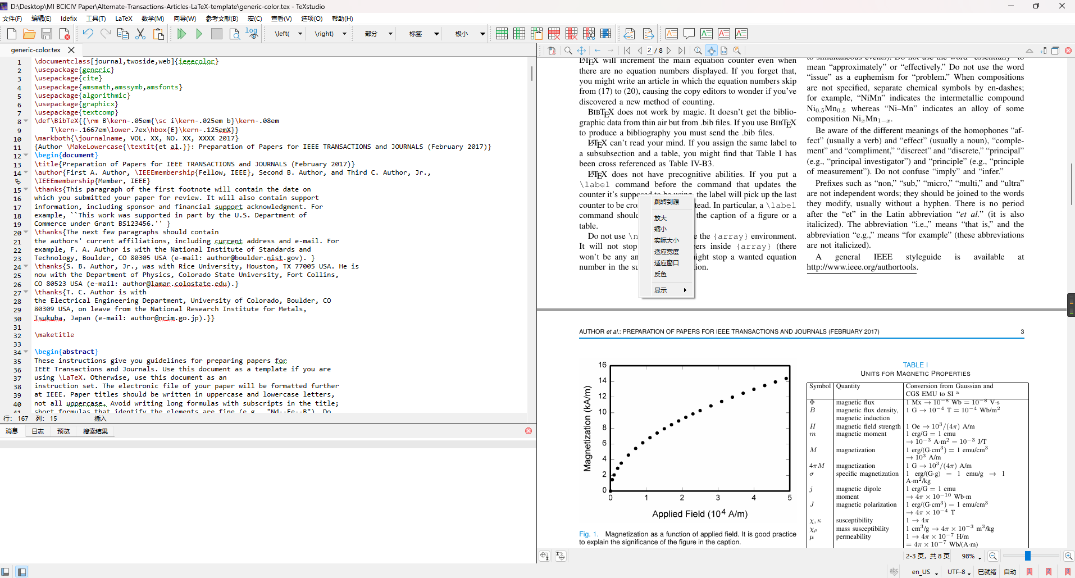Click the PDF zoom slider handle
The image size is (1075, 578).
[1027, 556]
